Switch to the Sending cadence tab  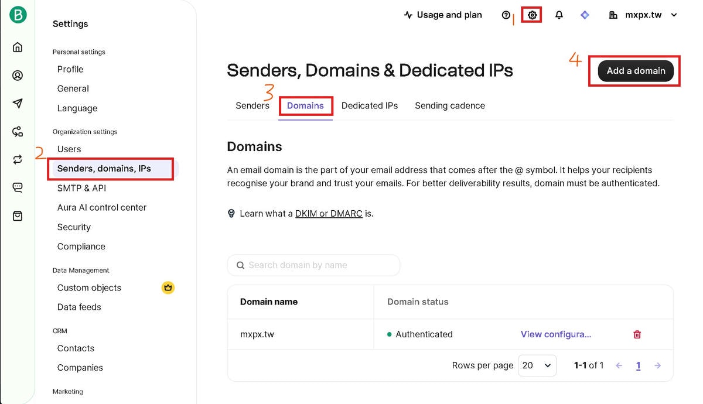pyautogui.click(x=449, y=106)
